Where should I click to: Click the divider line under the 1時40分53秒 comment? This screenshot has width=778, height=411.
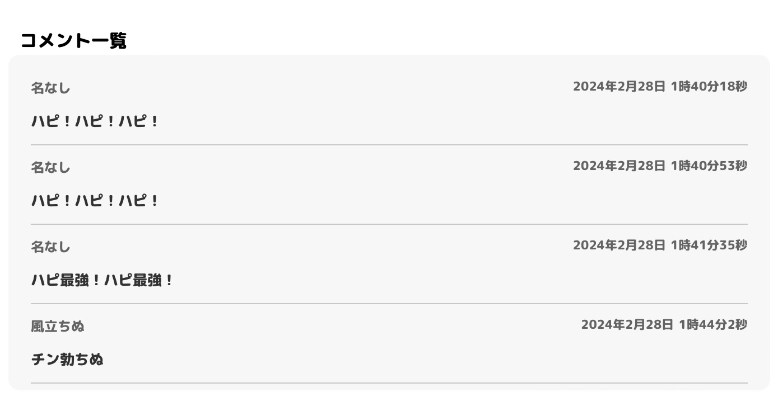389,224
